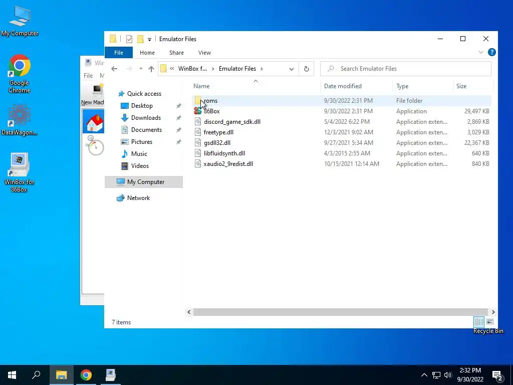Launch Google Chrome from desktop shortcut

pos(20,74)
